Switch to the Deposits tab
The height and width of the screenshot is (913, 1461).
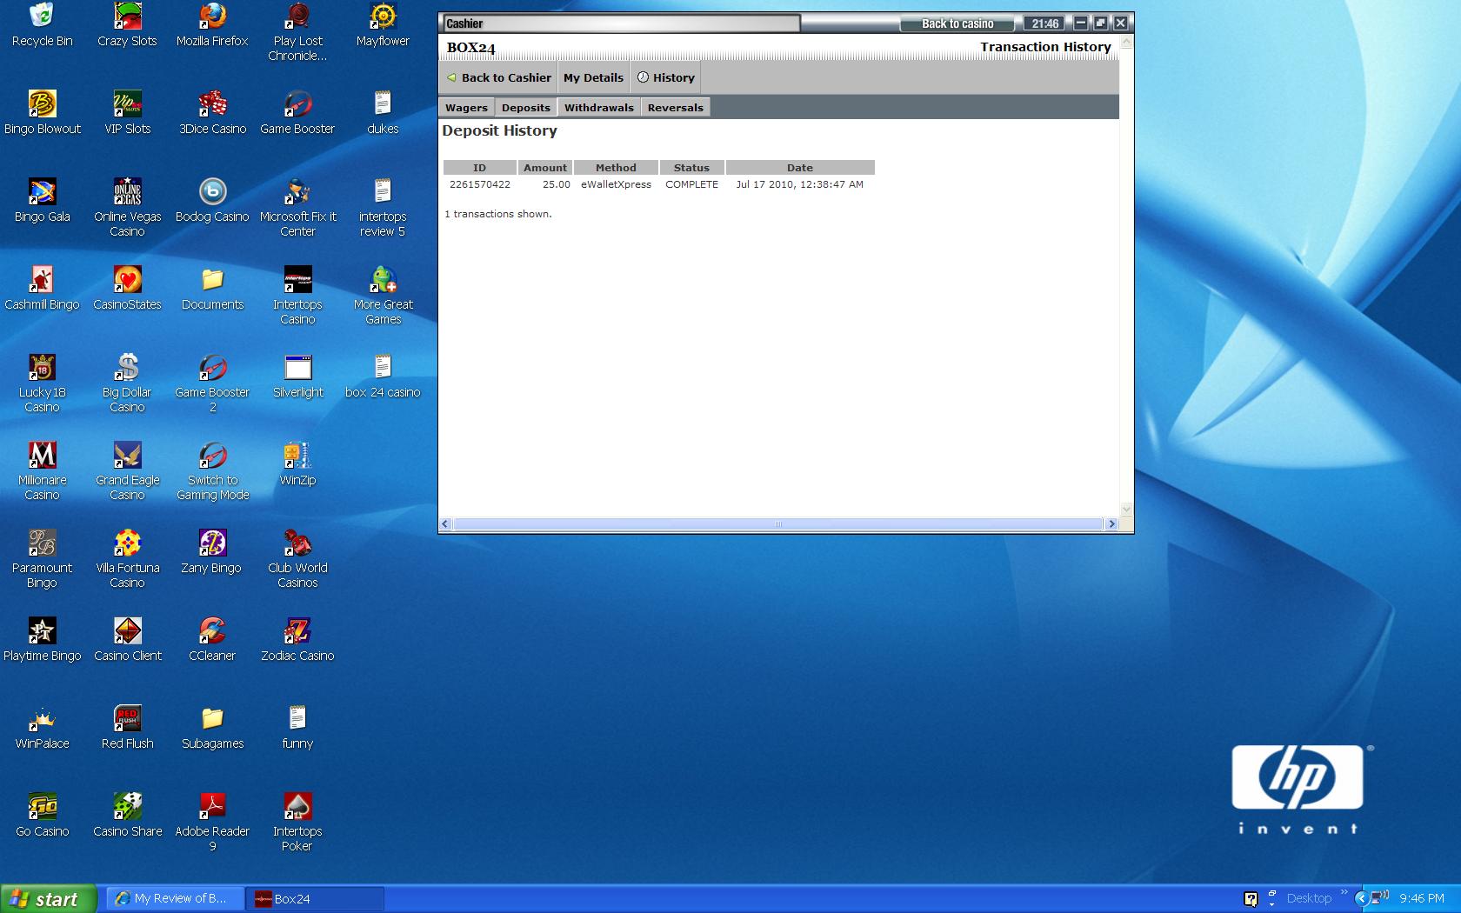click(526, 108)
